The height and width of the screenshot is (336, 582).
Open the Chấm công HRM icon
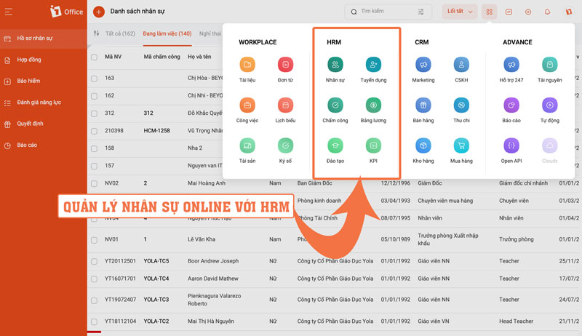pyautogui.click(x=335, y=105)
